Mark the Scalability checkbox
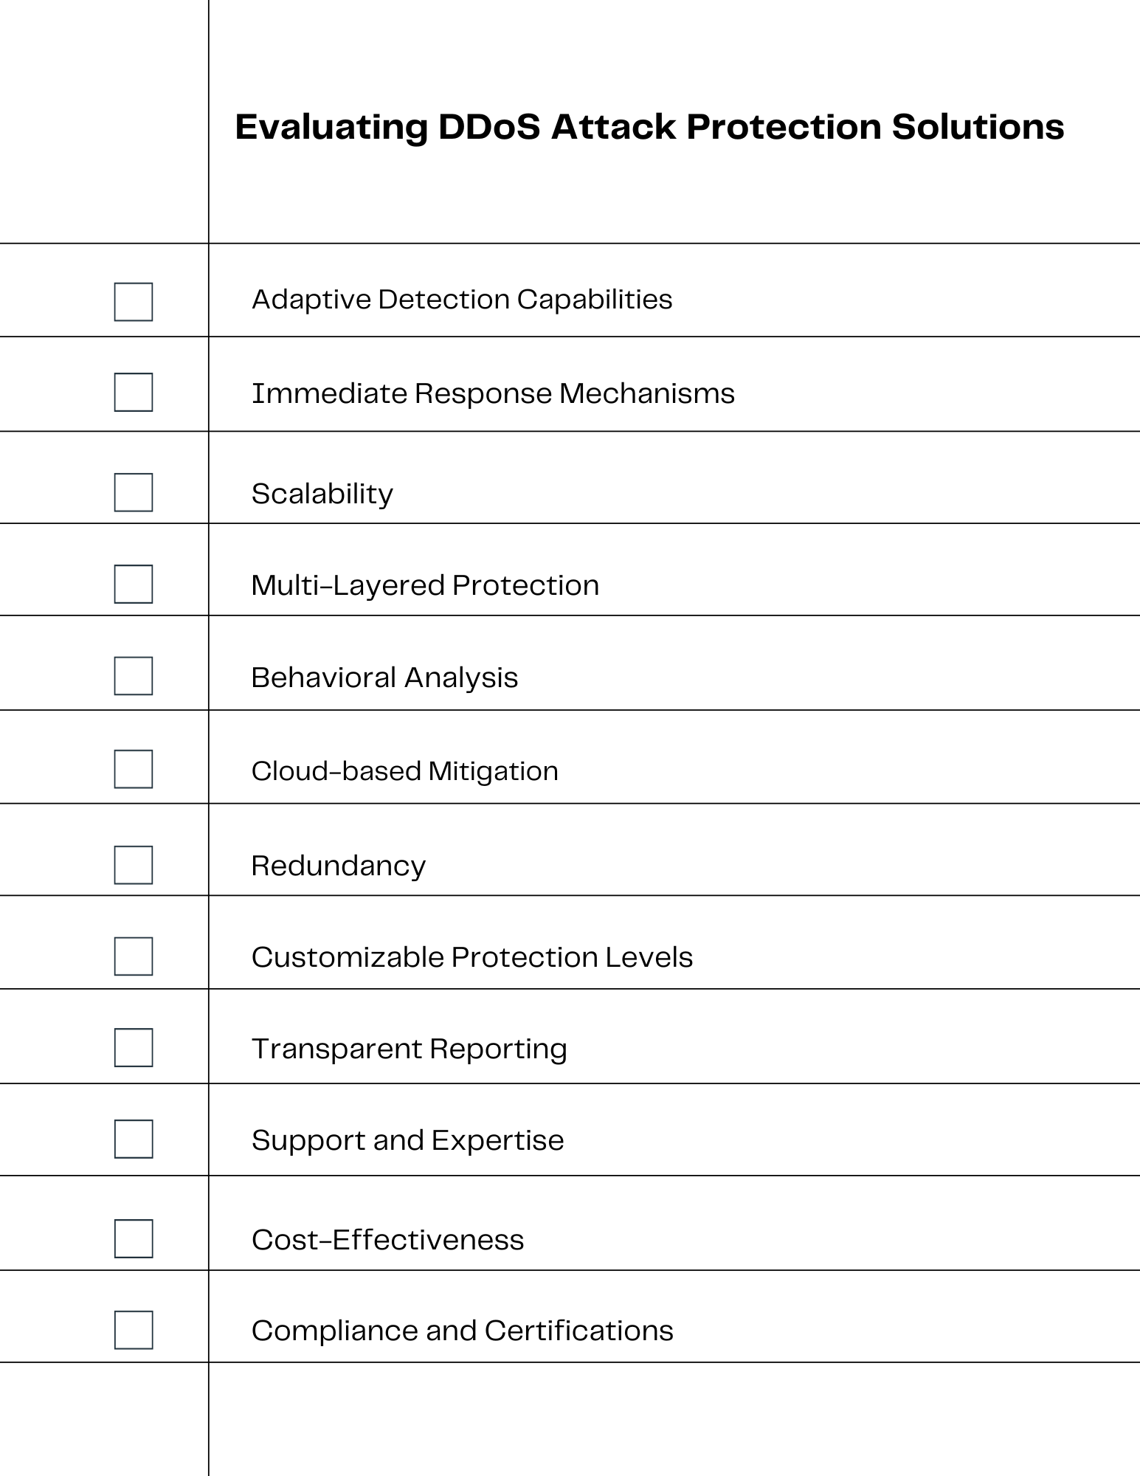Screen dimensions: 1140x1476 (x=134, y=492)
